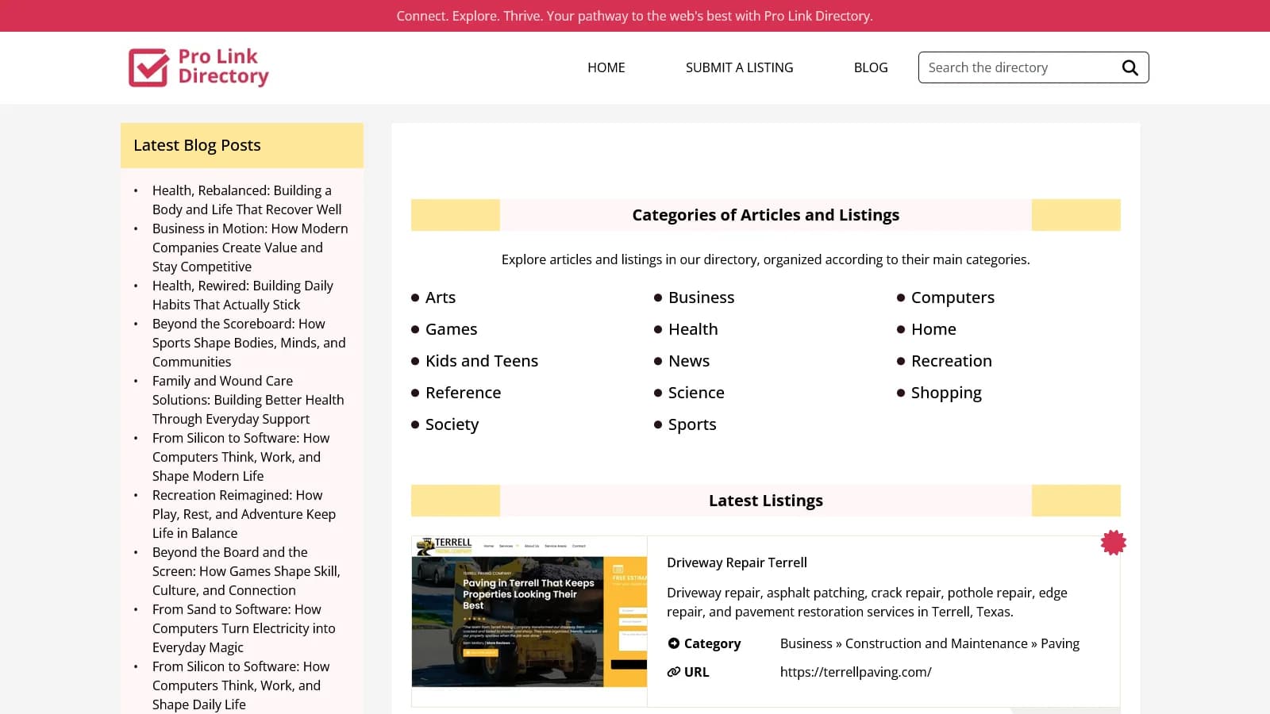1270x714 pixels.
Task: Click the red featured badge on the listing
Action: point(1113,543)
